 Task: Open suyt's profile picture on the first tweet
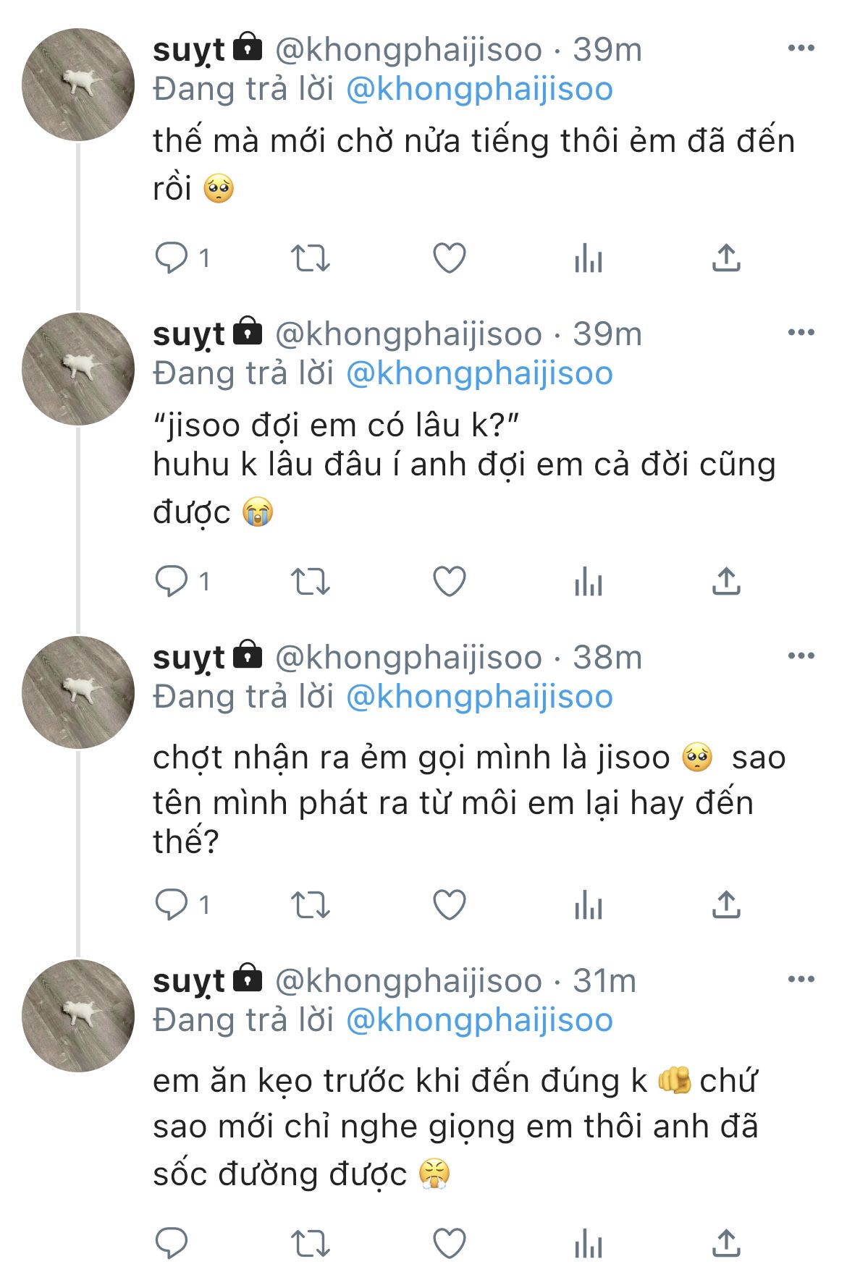pyautogui.click(x=78, y=85)
